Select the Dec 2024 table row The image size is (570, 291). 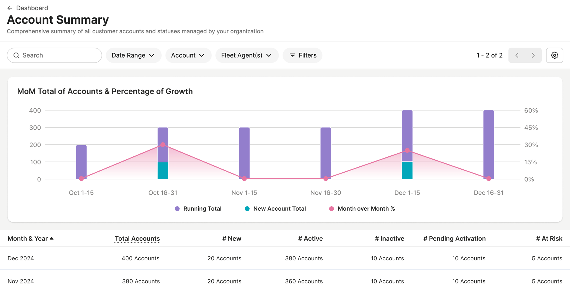click(x=285, y=258)
